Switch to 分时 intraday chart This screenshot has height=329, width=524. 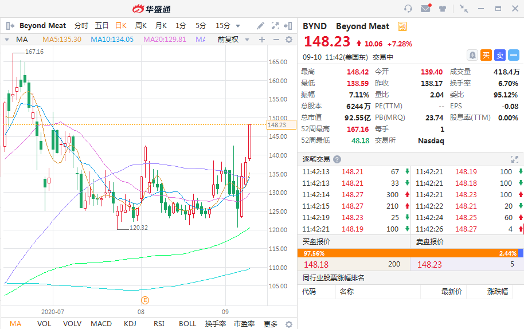coord(81,26)
